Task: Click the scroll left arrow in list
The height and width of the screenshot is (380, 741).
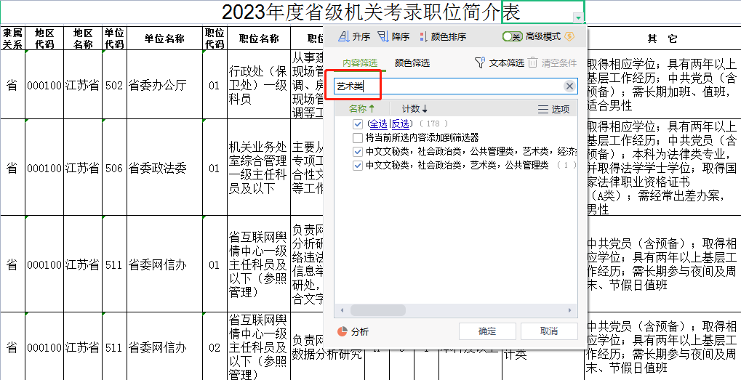Action: click(x=342, y=310)
